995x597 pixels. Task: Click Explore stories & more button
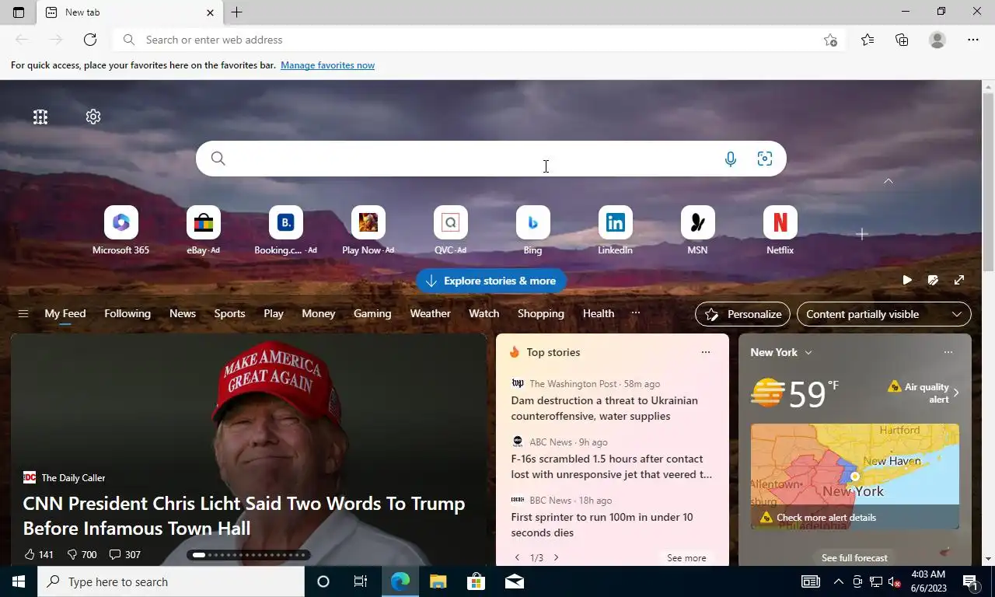coord(491,281)
